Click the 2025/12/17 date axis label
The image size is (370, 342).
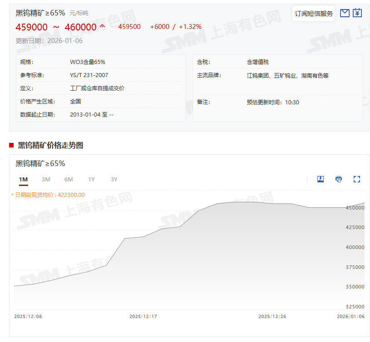point(143,317)
